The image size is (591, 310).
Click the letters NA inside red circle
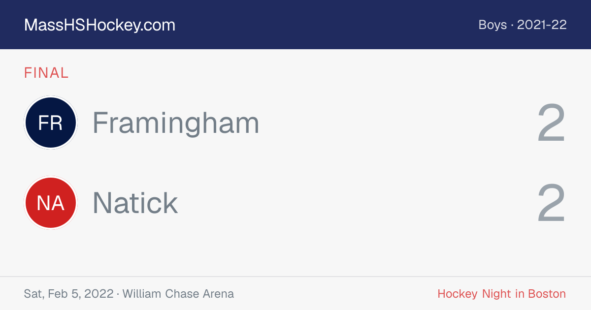(x=50, y=203)
